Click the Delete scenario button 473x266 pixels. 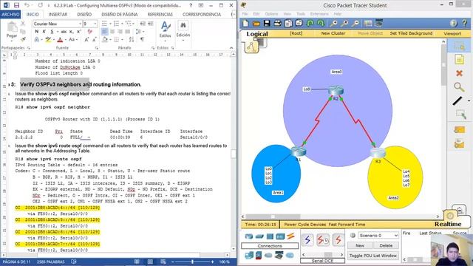pos(386,246)
